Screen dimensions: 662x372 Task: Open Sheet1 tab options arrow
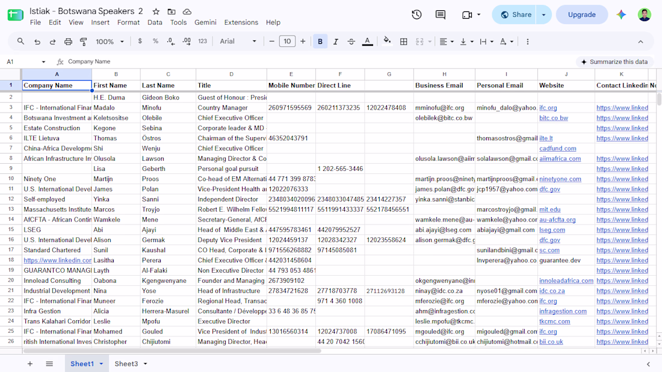101,364
